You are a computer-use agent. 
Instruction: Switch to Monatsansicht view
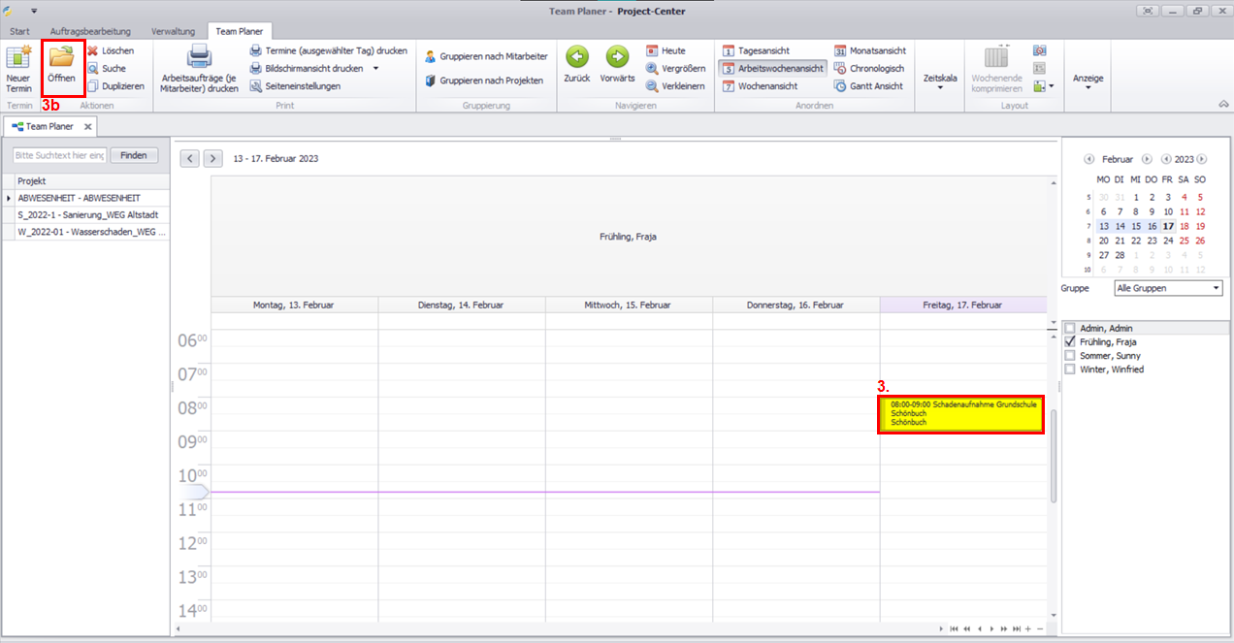pos(840,50)
